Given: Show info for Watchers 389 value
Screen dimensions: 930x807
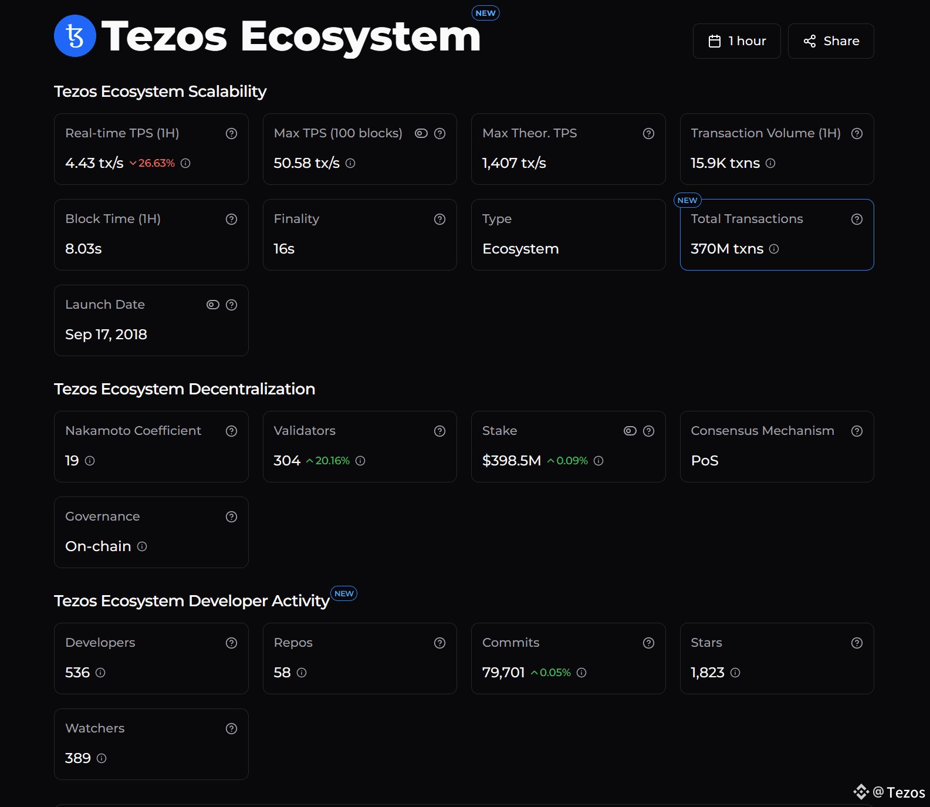Looking at the screenshot, I should point(102,758).
